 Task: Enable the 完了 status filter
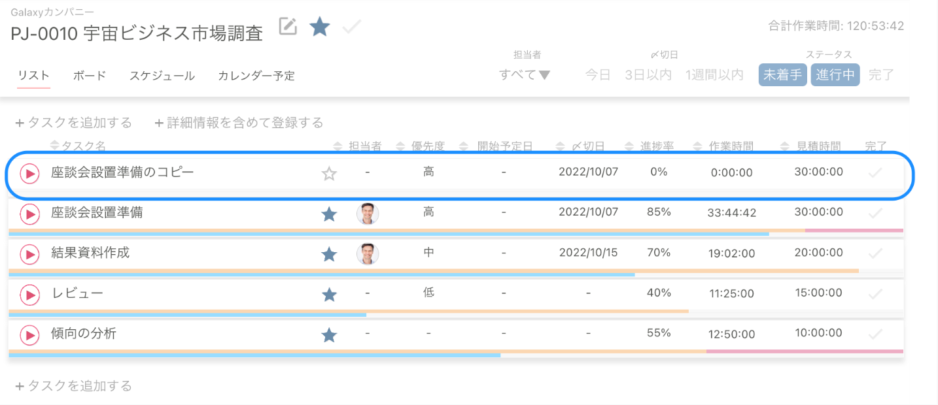(881, 74)
